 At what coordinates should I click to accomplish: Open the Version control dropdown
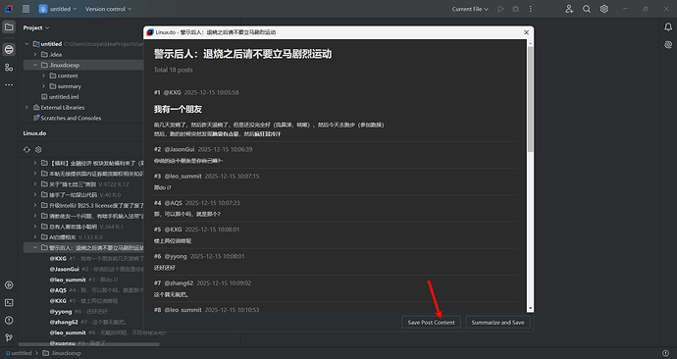point(108,9)
